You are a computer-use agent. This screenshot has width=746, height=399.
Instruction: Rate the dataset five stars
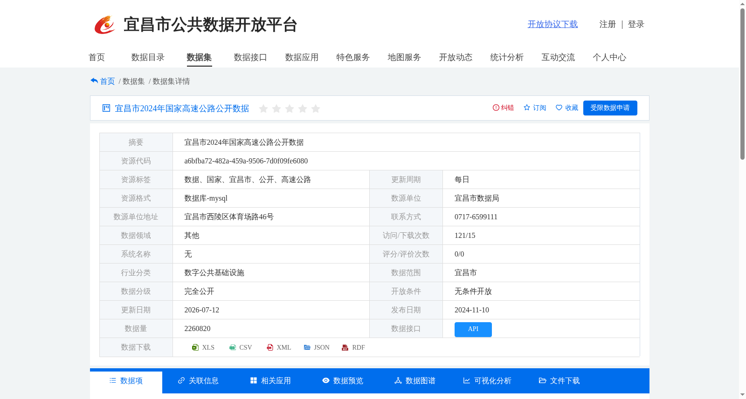(x=316, y=108)
